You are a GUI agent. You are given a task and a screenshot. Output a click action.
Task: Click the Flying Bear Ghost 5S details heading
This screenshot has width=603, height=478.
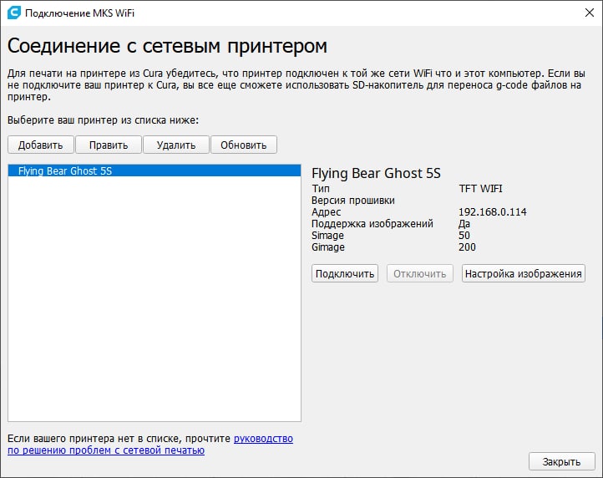click(376, 174)
